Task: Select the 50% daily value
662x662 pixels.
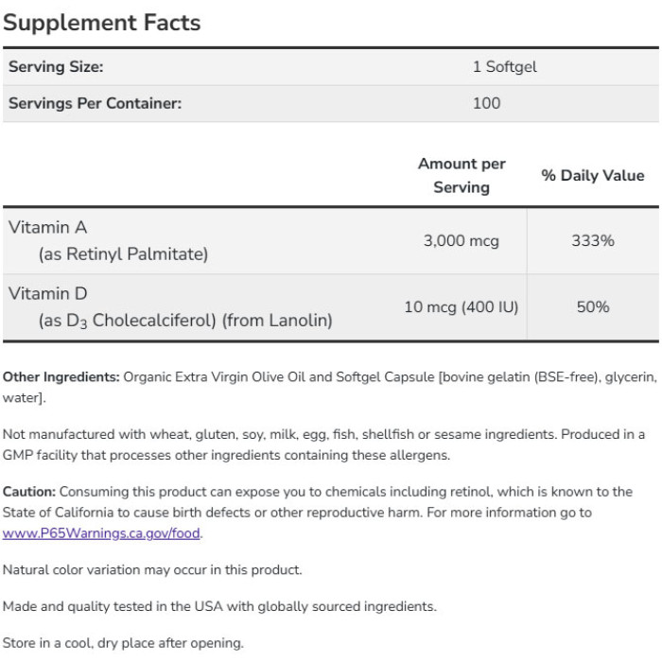Action: tap(592, 306)
